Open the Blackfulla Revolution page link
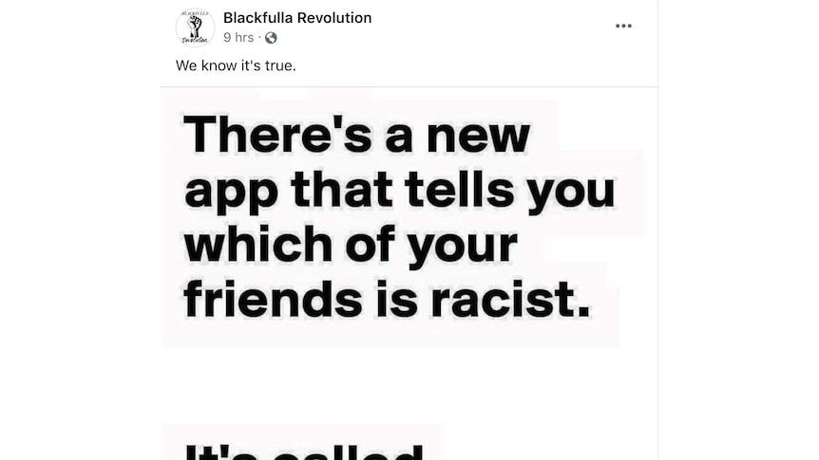 click(297, 18)
